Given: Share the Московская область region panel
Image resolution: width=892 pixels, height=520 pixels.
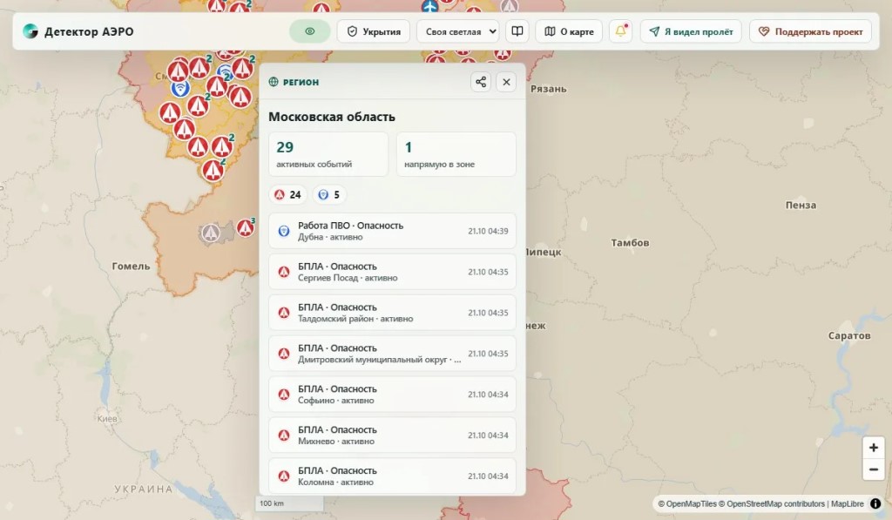Looking at the screenshot, I should click(x=481, y=82).
